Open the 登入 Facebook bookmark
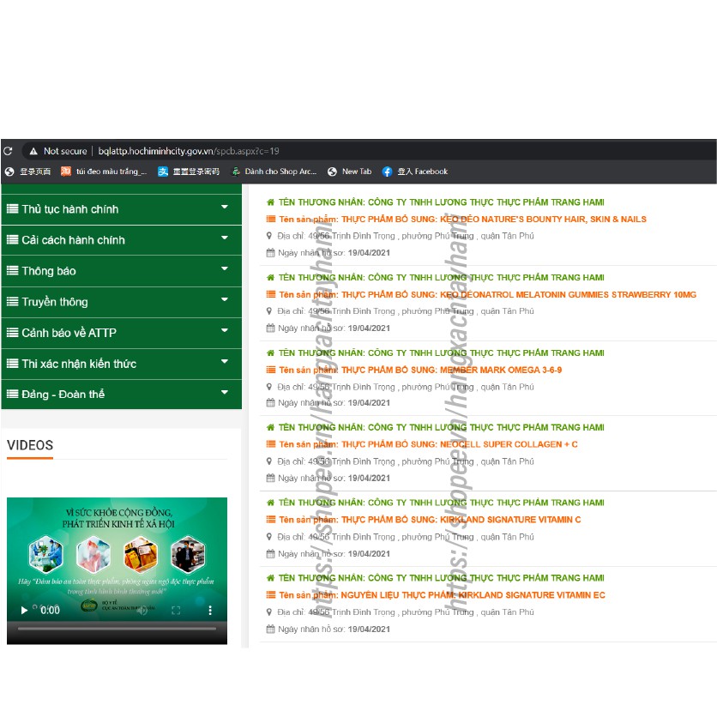This screenshot has width=717, height=717. 415,172
